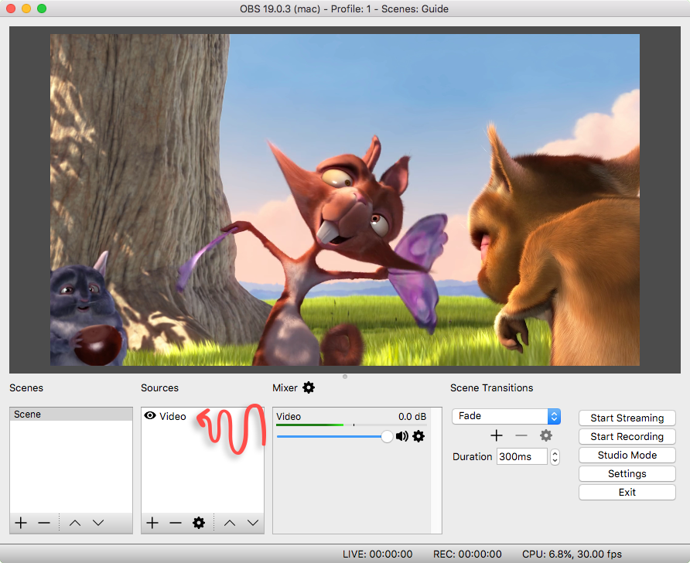Click the CPU usage and fps status
690x563 pixels.
click(x=572, y=554)
